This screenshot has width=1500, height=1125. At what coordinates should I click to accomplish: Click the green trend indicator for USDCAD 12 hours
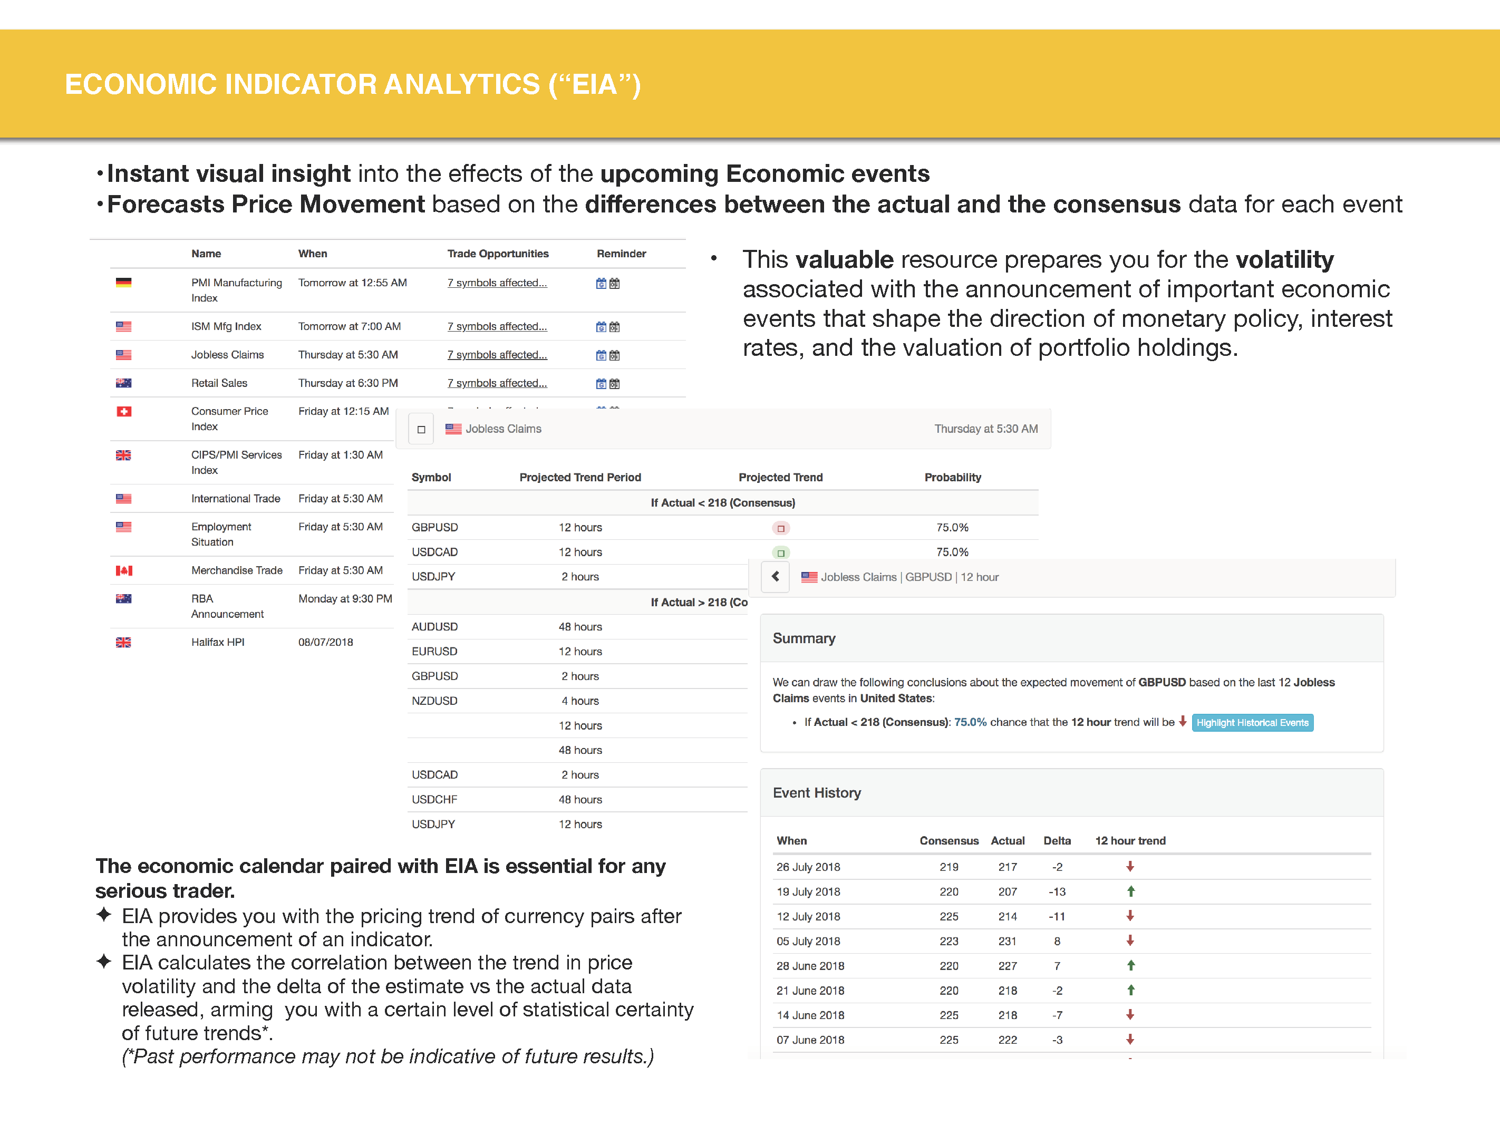(x=780, y=552)
